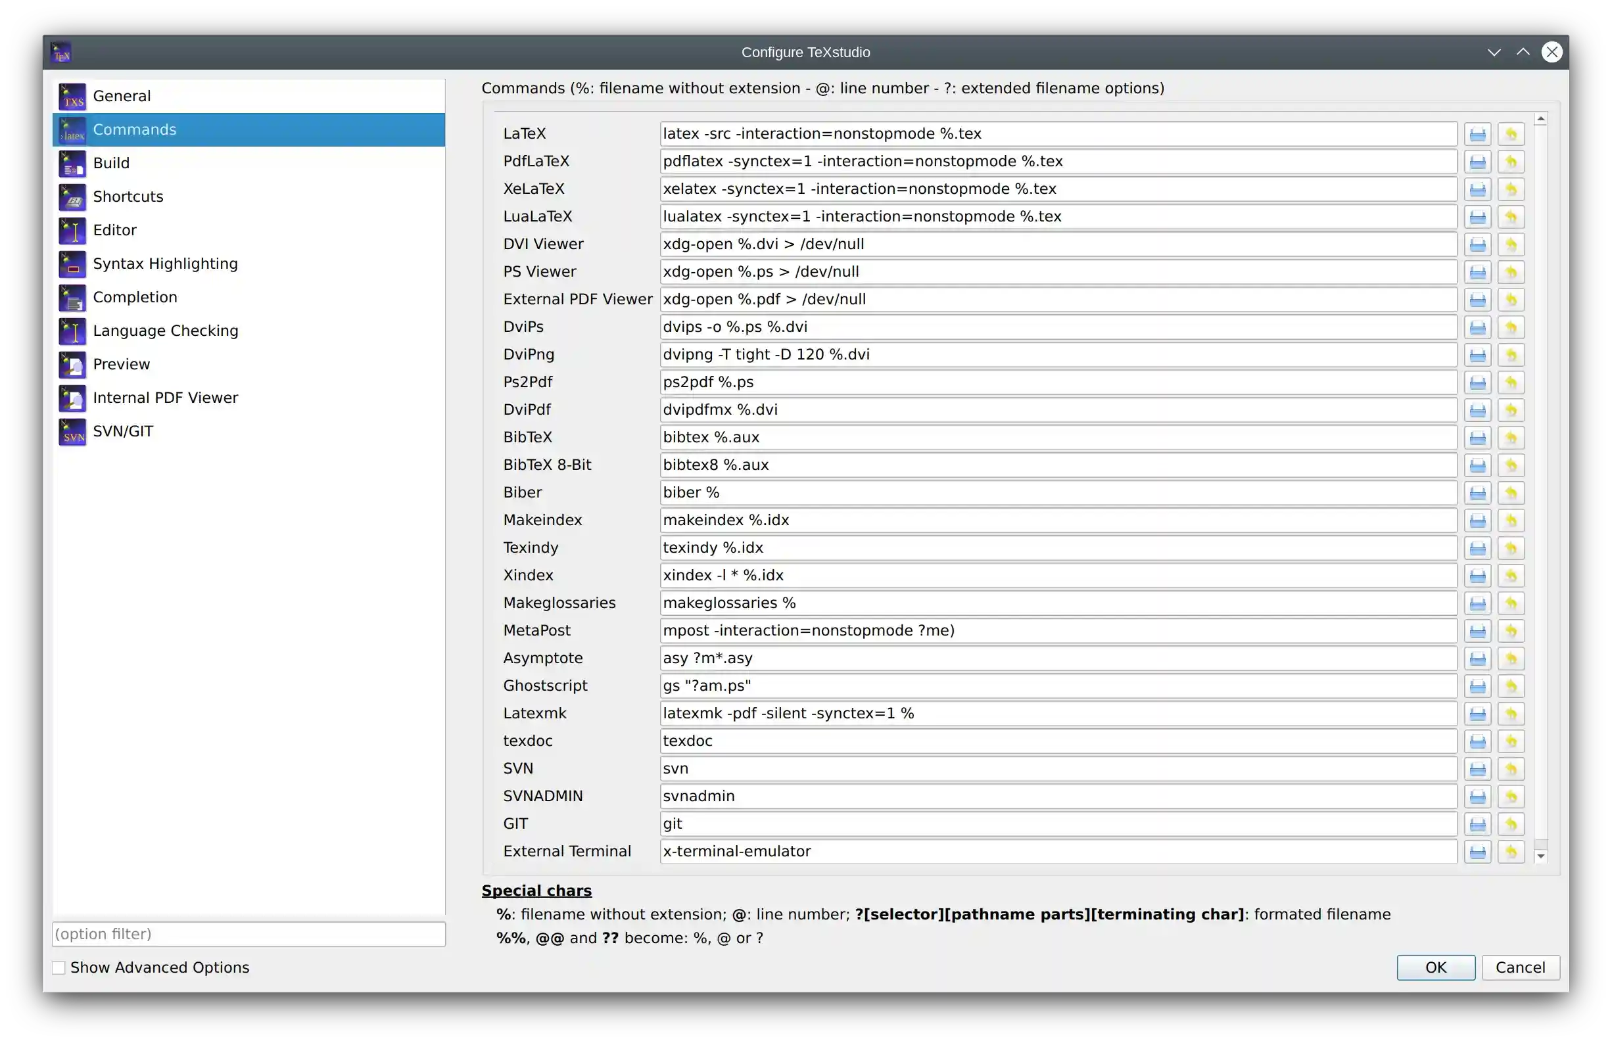
Task: Restore the Latexmk command to default
Action: pyautogui.click(x=1512, y=713)
